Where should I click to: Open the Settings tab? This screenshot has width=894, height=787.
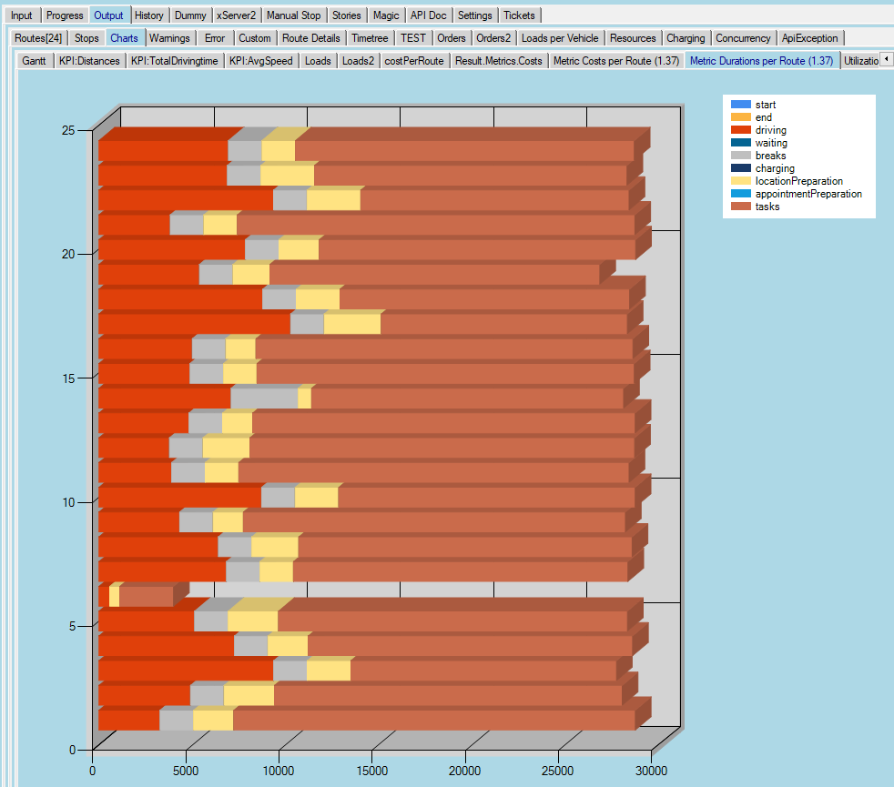(474, 15)
